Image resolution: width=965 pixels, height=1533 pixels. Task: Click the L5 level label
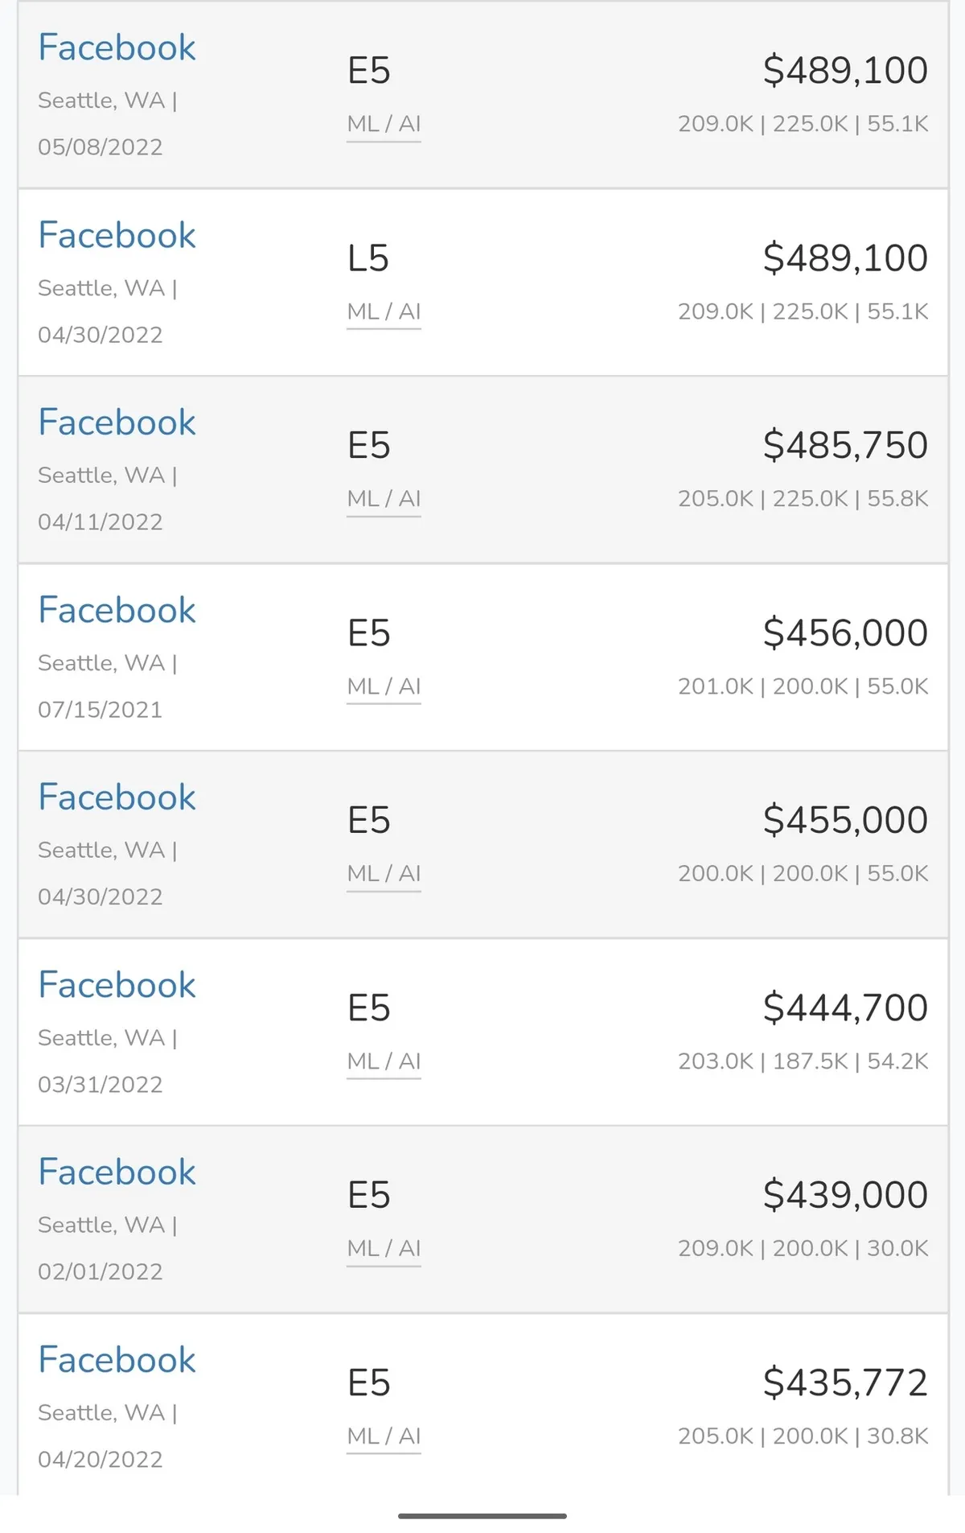tap(368, 259)
